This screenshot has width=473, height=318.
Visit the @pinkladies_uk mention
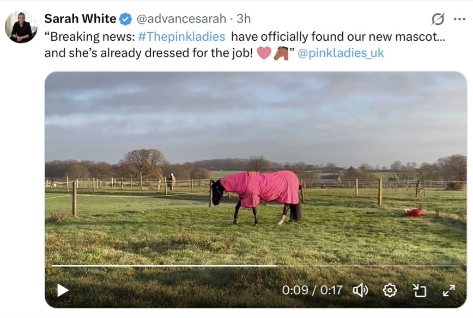(341, 53)
